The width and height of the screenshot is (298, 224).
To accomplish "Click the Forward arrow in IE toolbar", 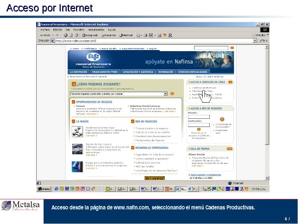I will point(57,35).
